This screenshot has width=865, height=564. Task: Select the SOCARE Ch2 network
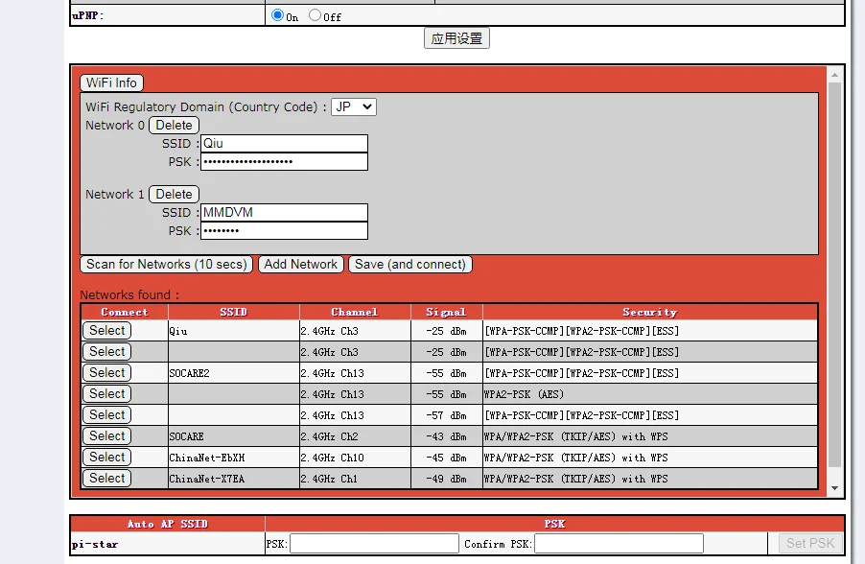[x=107, y=436]
